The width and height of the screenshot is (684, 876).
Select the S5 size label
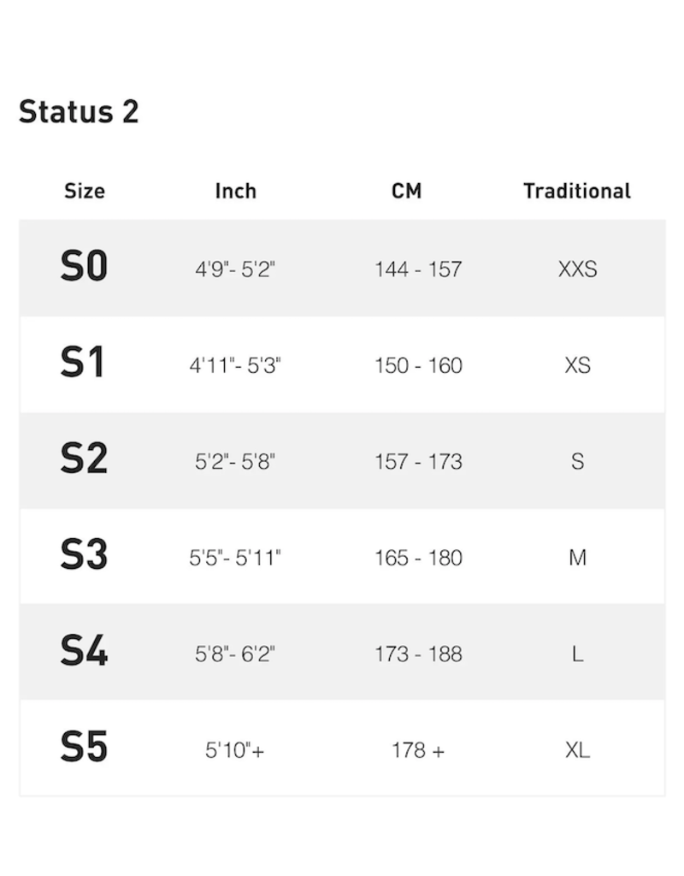(x=84, y=749)
